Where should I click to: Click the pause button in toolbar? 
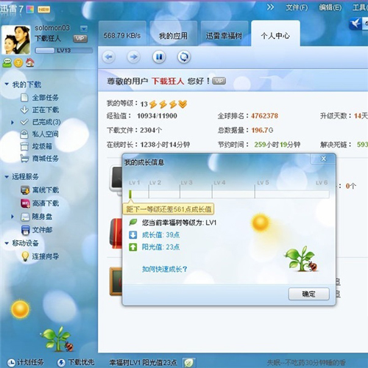pyautogui.click(x=159, y=57)
